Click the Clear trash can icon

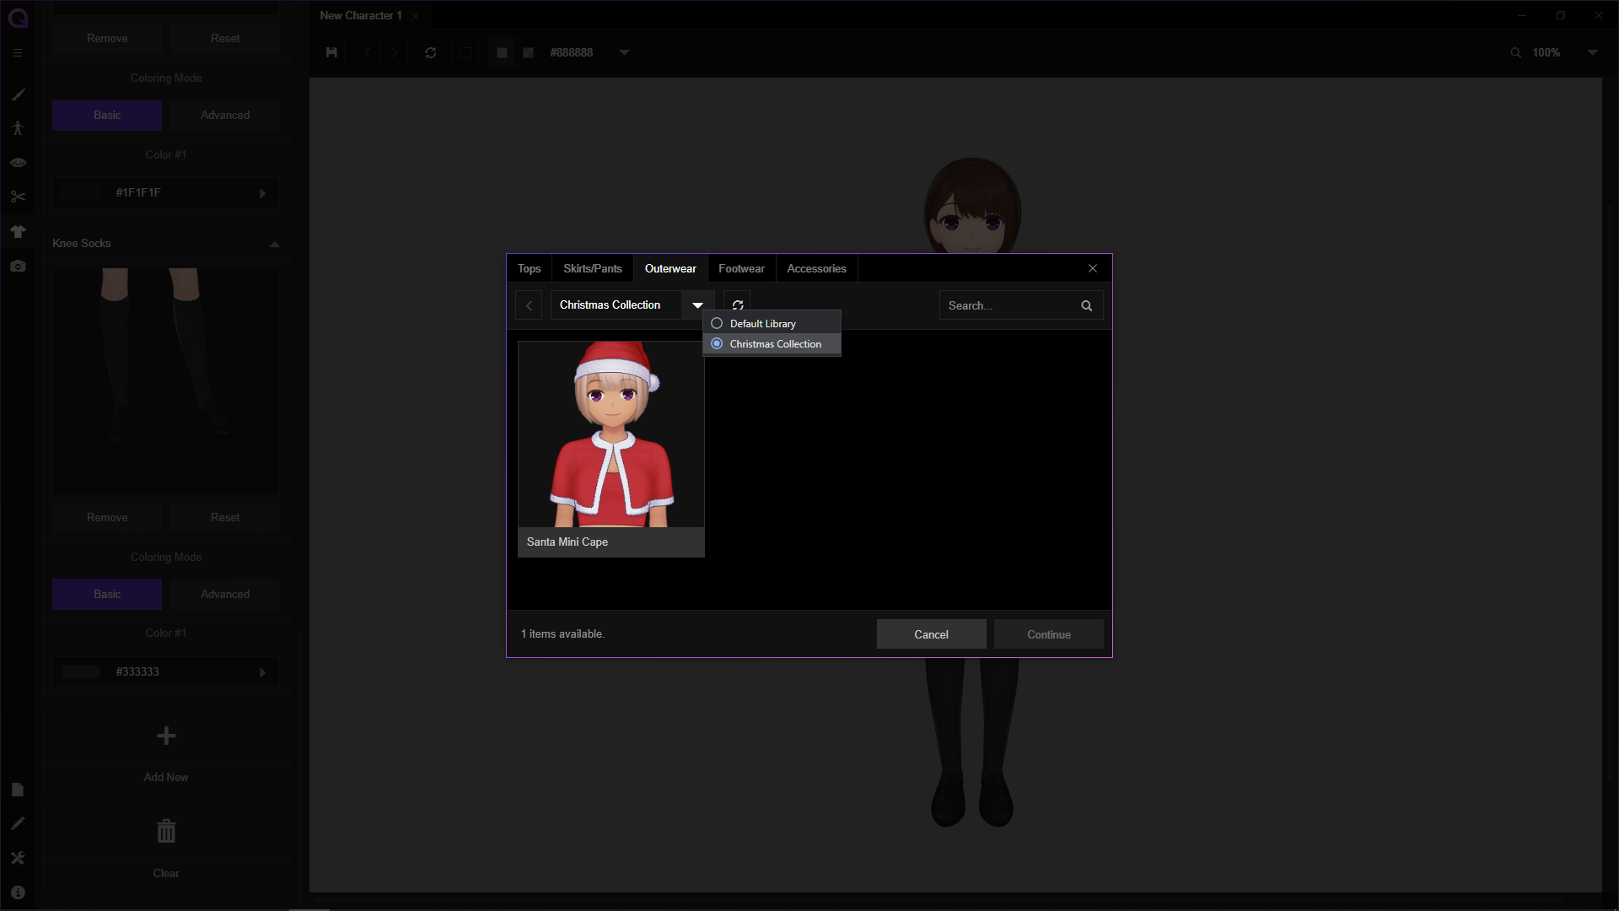pyautogui.click(x=166, y=831)
